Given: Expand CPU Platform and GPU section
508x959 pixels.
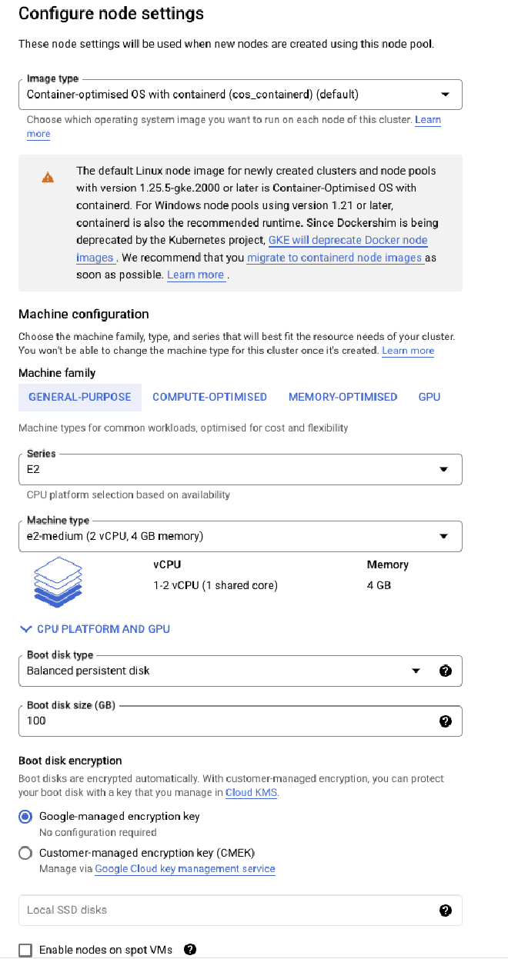Looking at the screenshot, I should [x=95, y=629].
